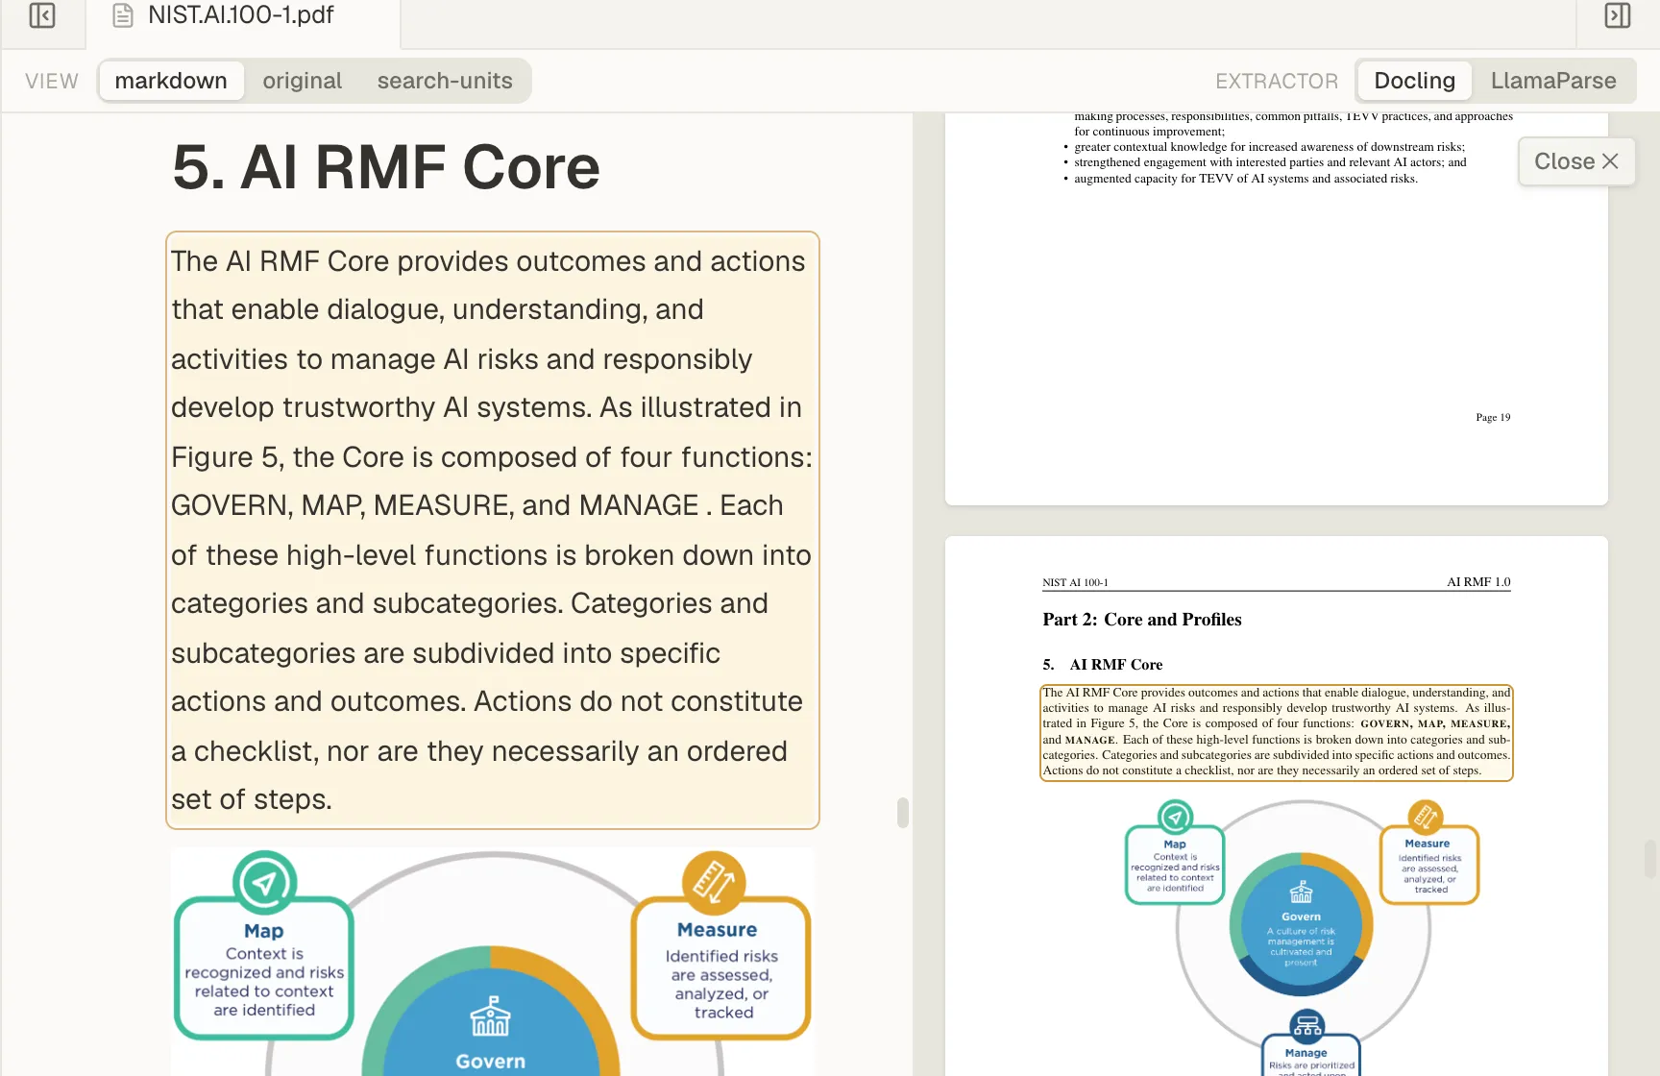1660x1076 pixels.
Task: Click the 'greater contextual knowledge' bullet in PDF
Action: 1269,147
